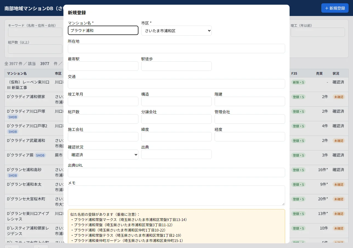Click the D'クラディア浦和領家 table row
This screenshot has width=353, height=248.
(x=176, y=99)
